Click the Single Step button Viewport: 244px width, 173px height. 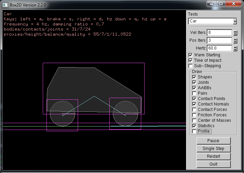tap(213, 149)
